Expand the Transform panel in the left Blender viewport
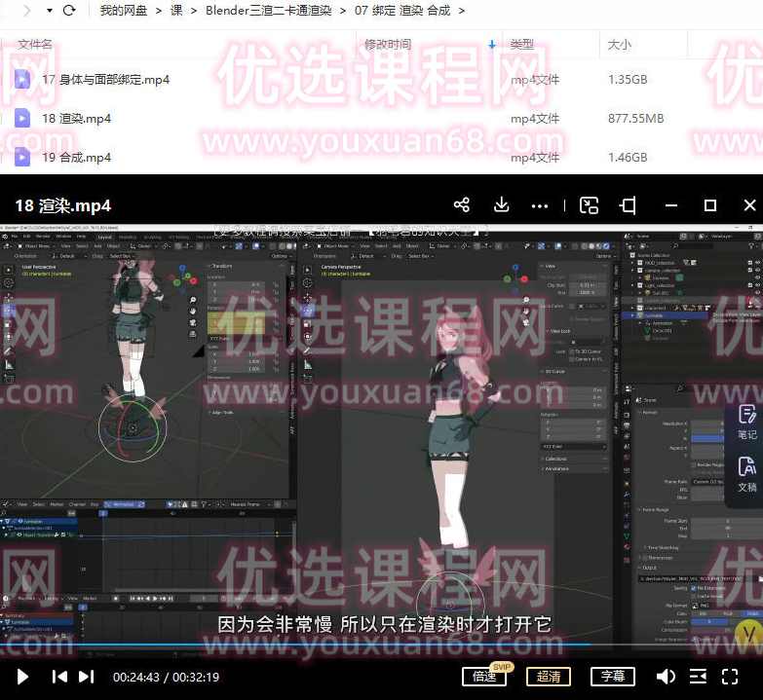The width and height of the screenshot is (763, 700). tap(221, 266)
